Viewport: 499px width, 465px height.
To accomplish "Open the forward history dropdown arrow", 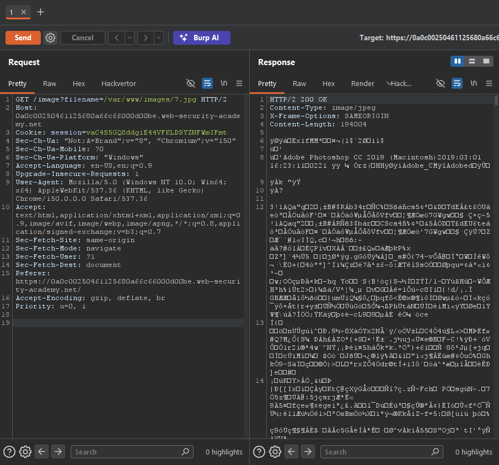I will point(158,38).
